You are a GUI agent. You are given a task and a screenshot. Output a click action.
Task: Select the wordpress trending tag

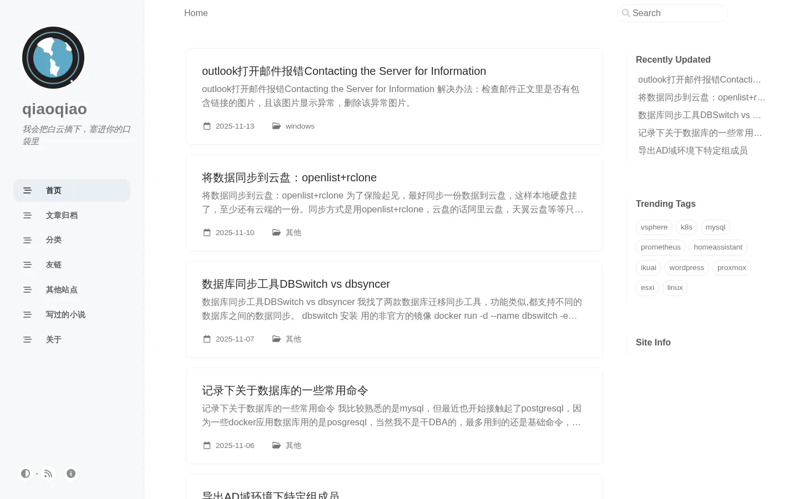(687, 268)
